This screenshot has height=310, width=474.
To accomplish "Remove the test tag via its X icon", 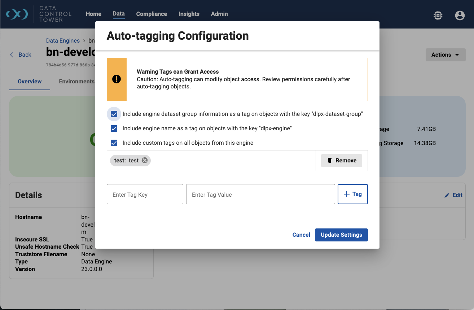I will [144, 160].
